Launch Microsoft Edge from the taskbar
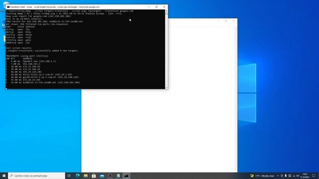The image size is (319, 179). coord(78,176)
